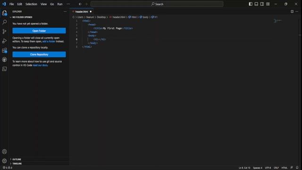302x170 pixels.
Task: Toggle the secondary side bar layout icon
Action: click(262, 4)
